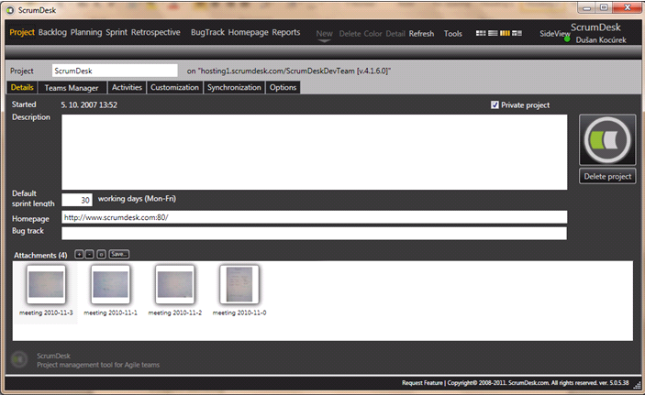645x395 pixels.
Task: Click the ScrumDesk footer logo icon
Action: tap(19, 359)
